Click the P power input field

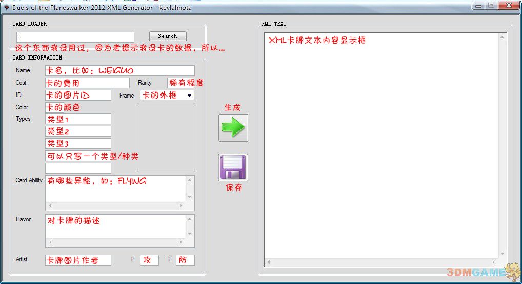(x=150, y=260)
